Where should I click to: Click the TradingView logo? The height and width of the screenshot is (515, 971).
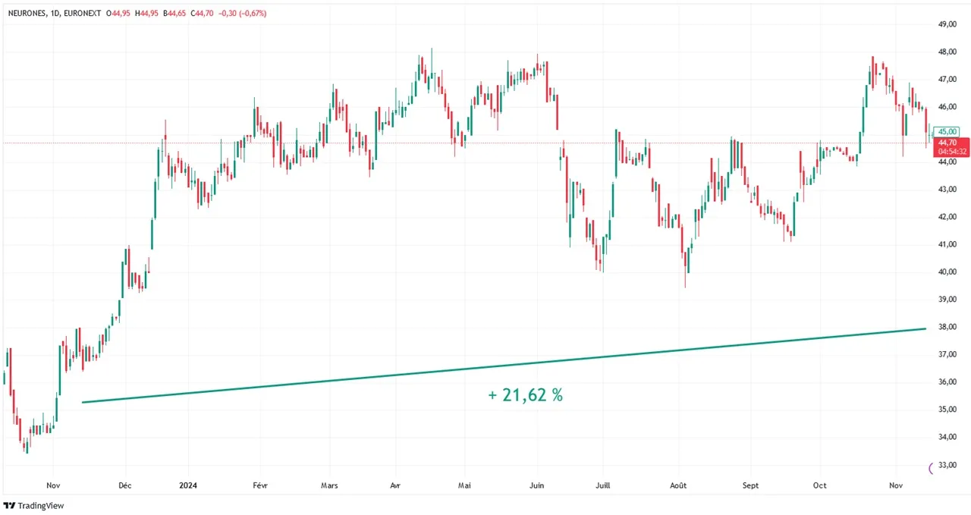(x=33, y=506)
